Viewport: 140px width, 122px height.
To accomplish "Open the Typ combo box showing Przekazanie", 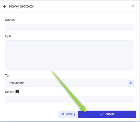I will 70,83.
